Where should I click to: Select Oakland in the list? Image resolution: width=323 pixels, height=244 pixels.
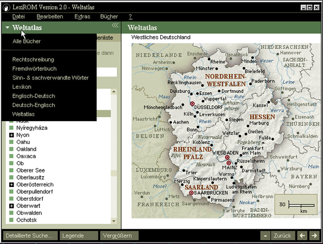tap(26, 149)
